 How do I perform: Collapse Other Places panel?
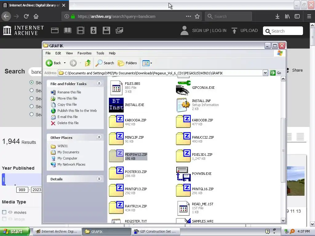(99, 137)
